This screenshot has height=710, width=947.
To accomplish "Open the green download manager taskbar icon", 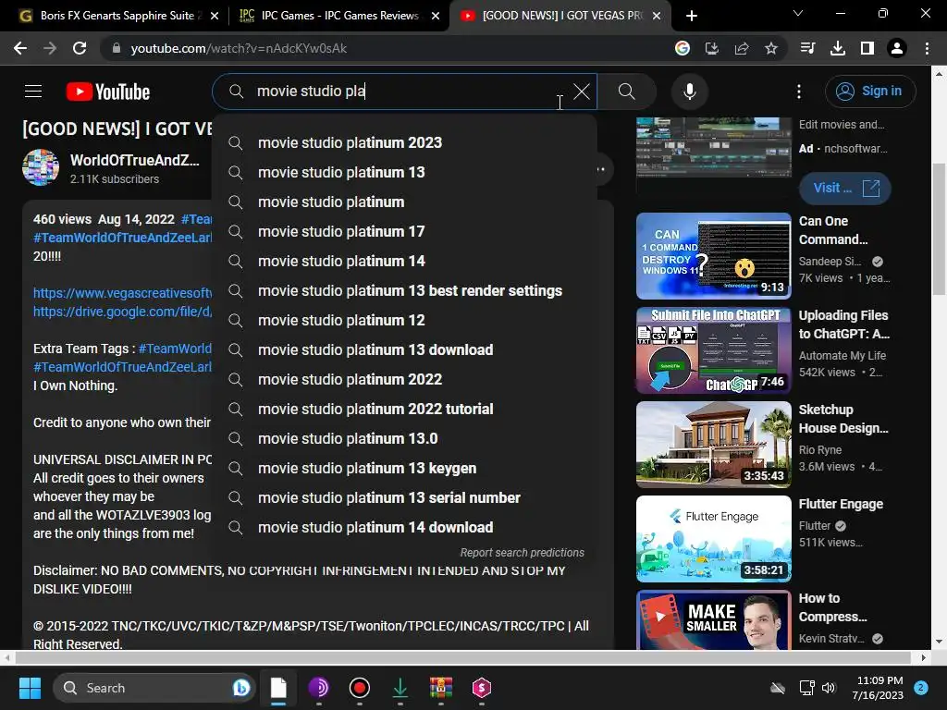I will tap(400, 688).
